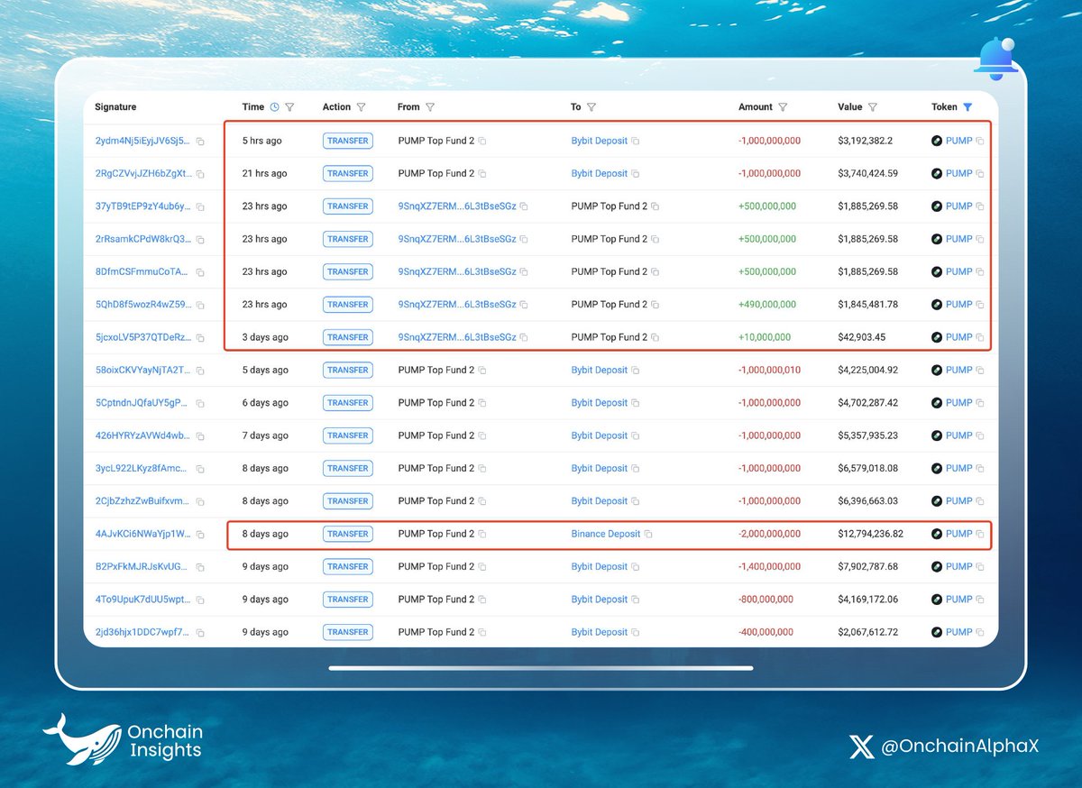Copy PUMP token address in 5 hrs ago row

tap(980, 142)
